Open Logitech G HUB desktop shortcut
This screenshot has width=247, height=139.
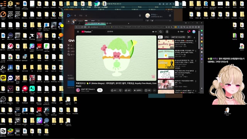coord(3,69)
